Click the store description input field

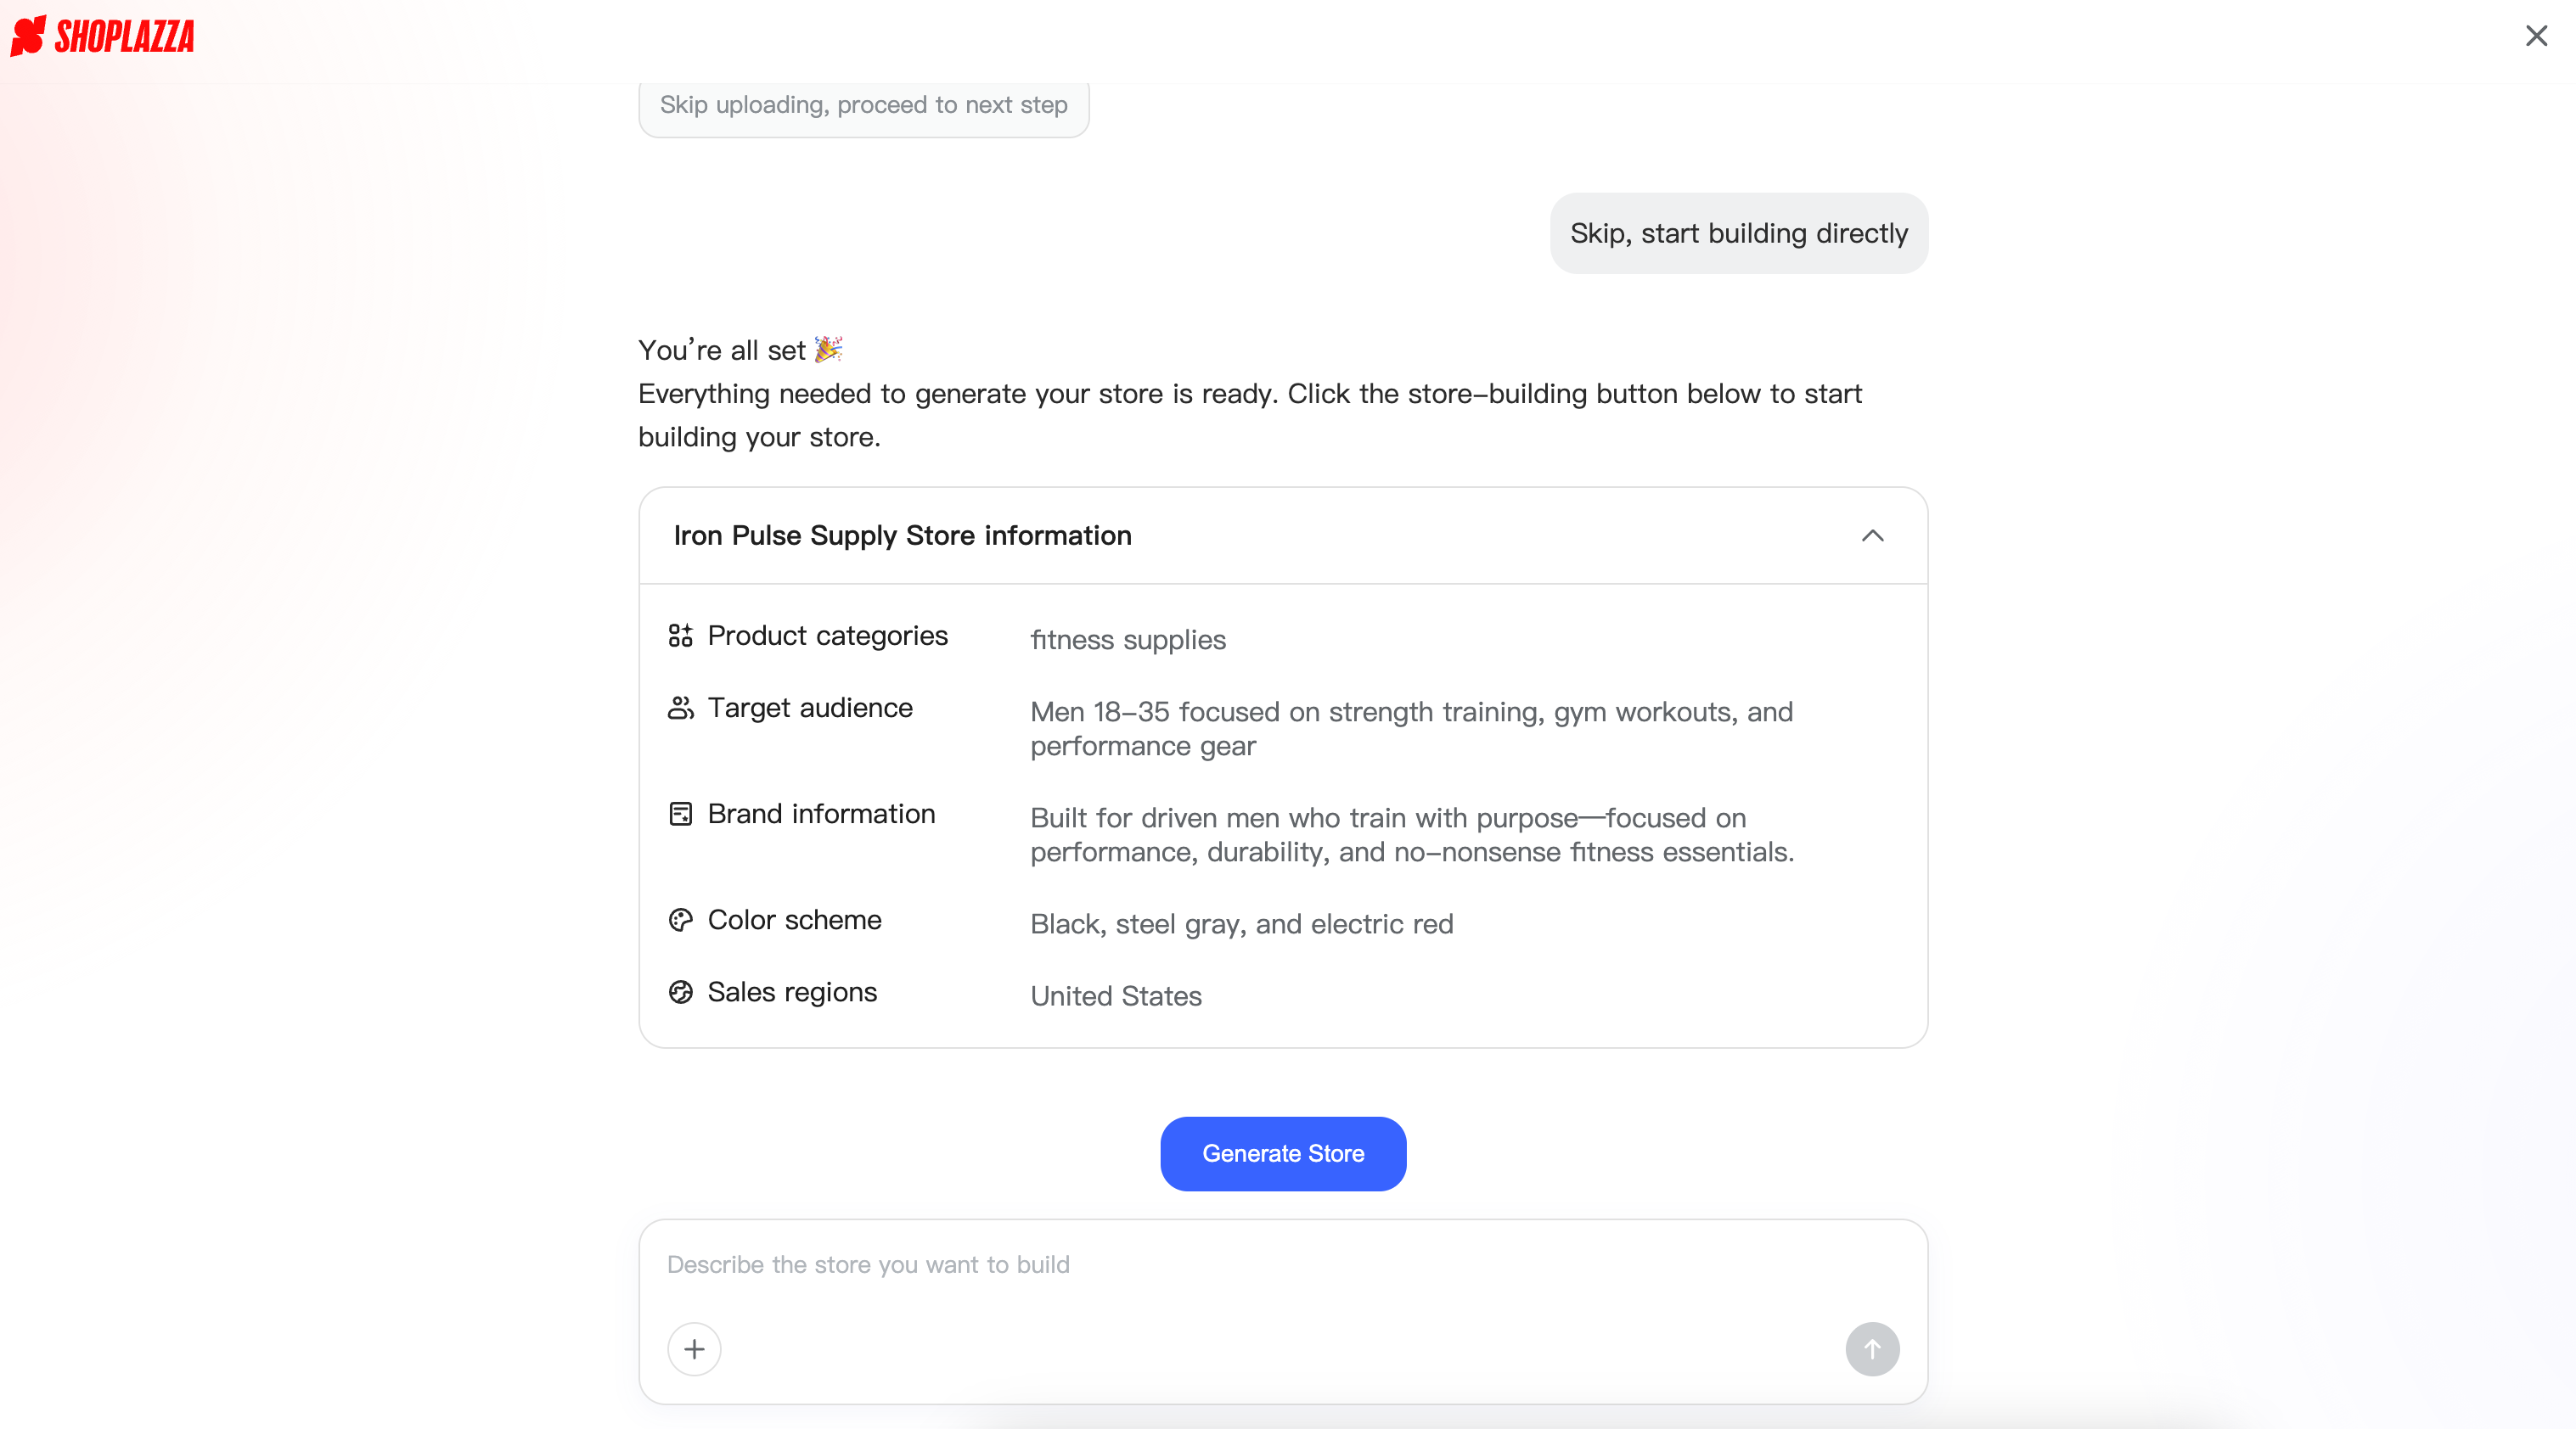click(1283, 1265)
